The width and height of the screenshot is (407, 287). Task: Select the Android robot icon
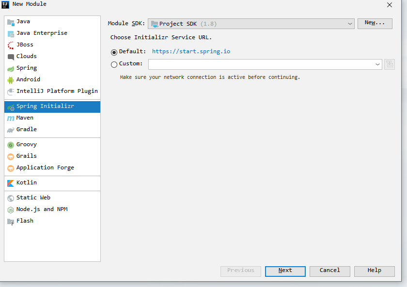coord(11,80)
